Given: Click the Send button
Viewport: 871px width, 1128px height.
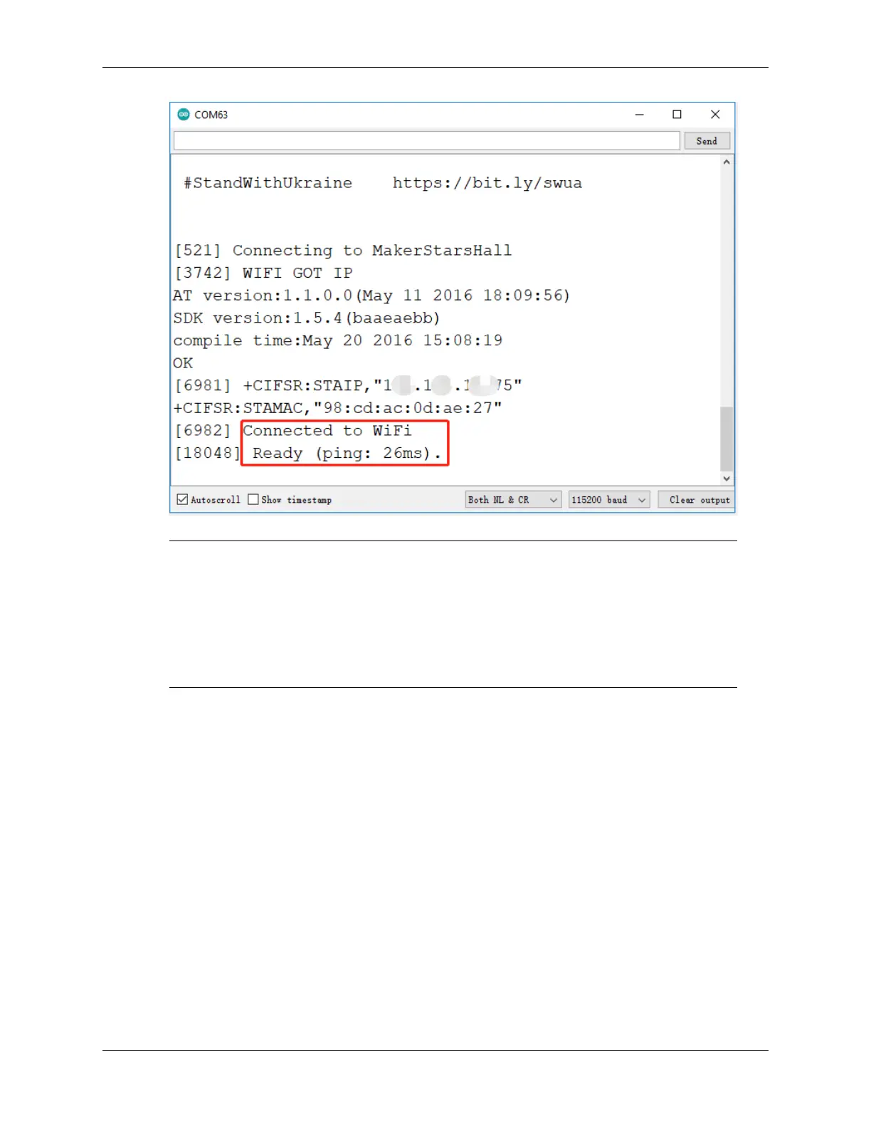Looking at the screenshot, I should click(x=707, y=141).
